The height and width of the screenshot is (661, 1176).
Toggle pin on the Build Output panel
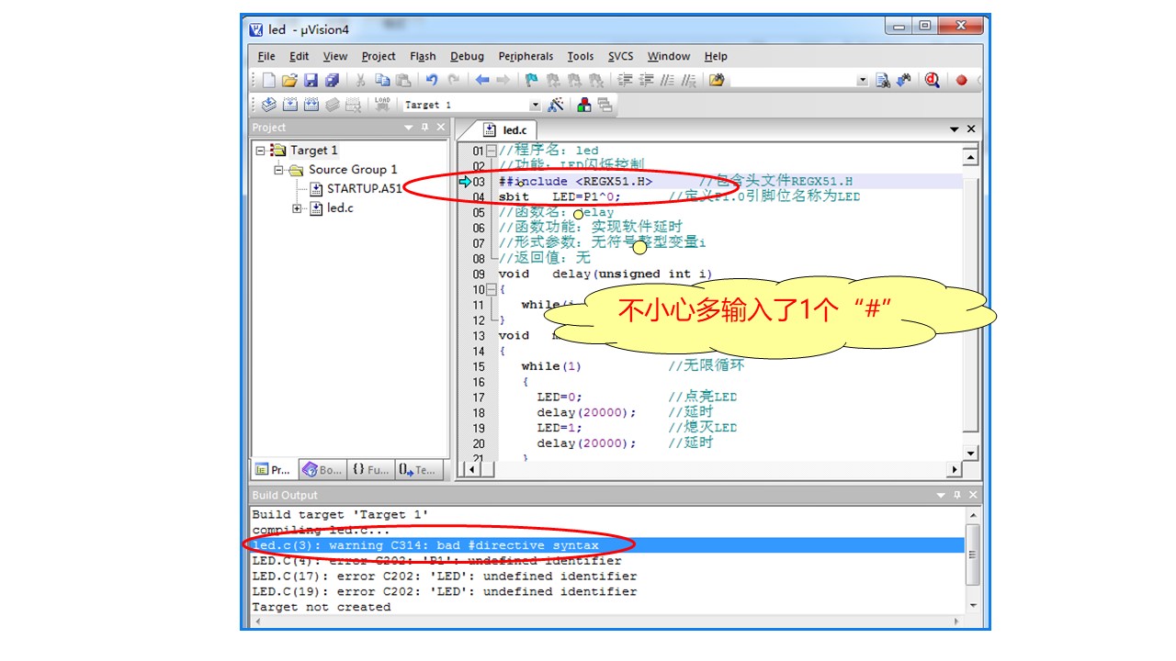(956, 495)
